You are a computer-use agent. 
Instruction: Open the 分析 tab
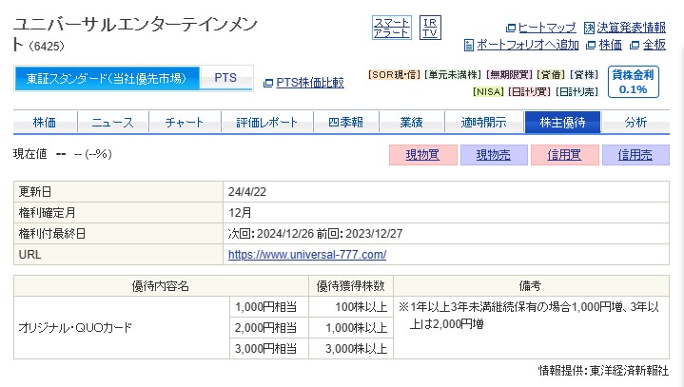(635, 123)
